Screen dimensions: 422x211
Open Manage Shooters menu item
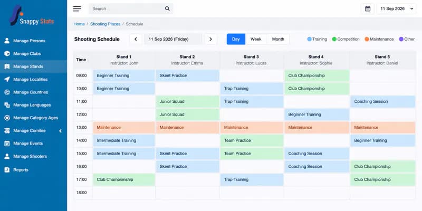pos(33,156)
